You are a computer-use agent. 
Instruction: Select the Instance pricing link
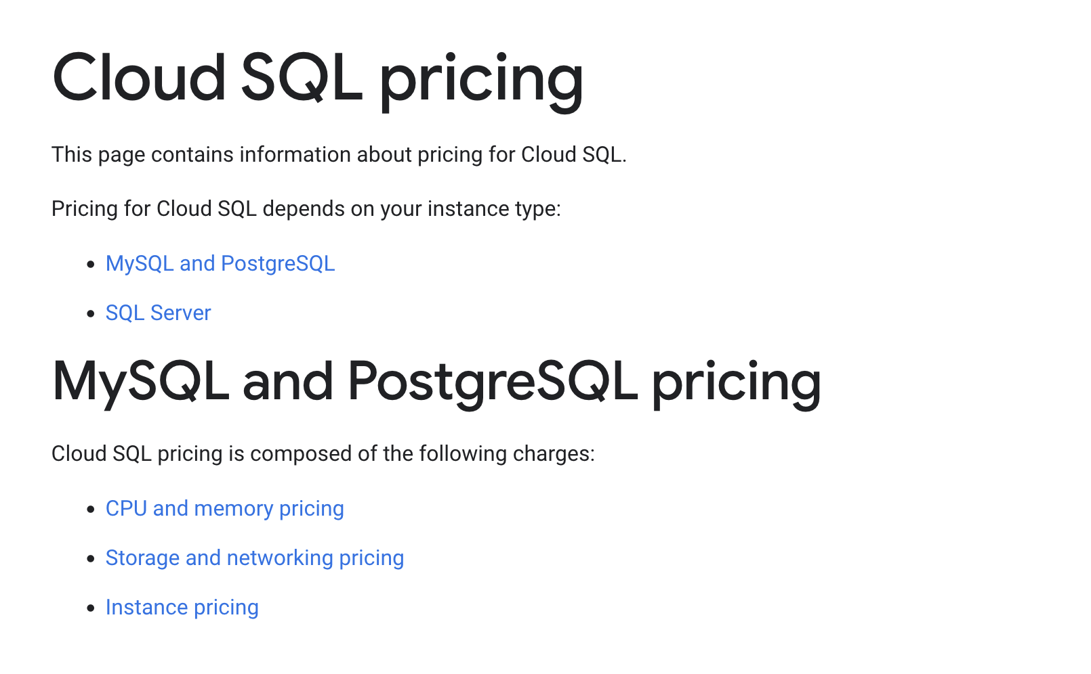point(182,607)
